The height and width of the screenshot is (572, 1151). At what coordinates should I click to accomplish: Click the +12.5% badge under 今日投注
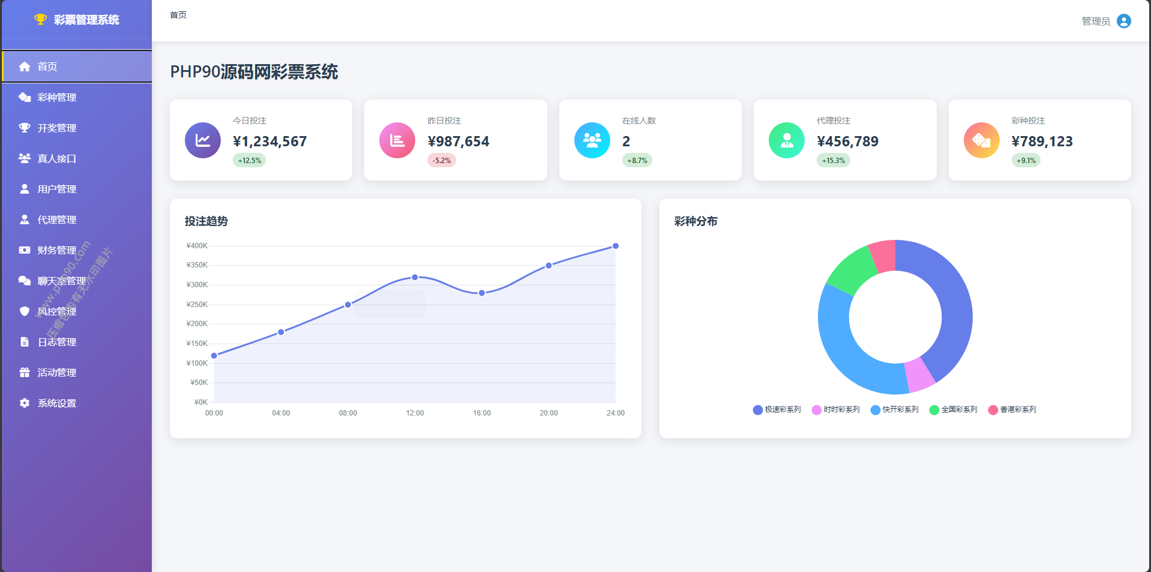[x=249, y=161]
